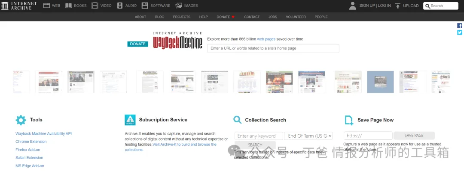Click the Upload arrow icon
Viewport: 464px width, 171px height.
[x=398, y=6]
